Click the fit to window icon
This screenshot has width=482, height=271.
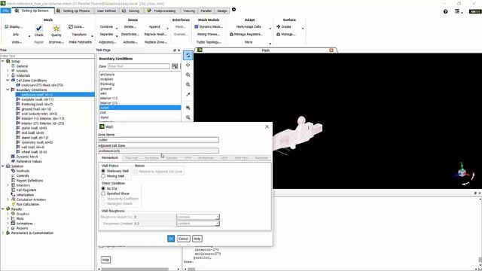(x=188, y=108)
